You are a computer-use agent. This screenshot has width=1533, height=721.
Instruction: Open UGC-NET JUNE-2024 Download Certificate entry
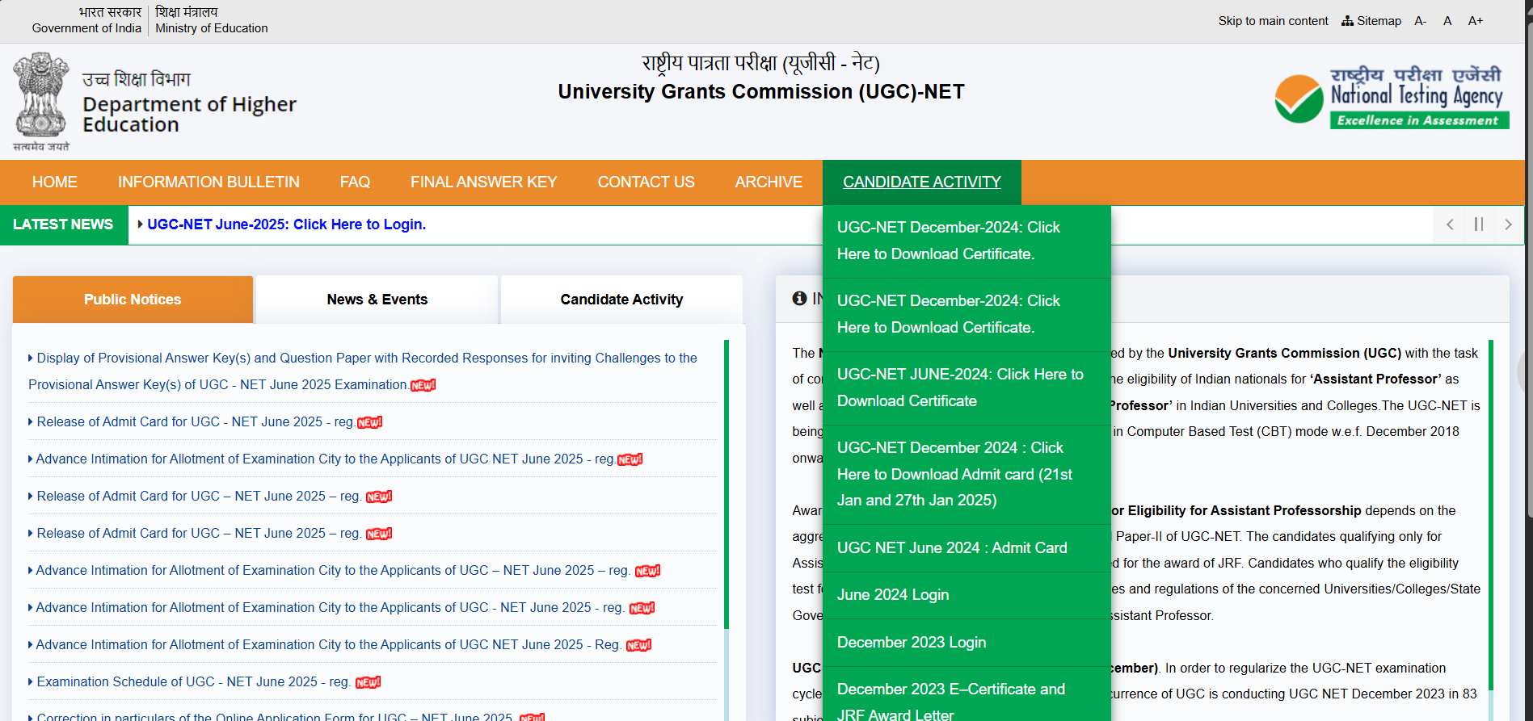[x=967, y=388]
